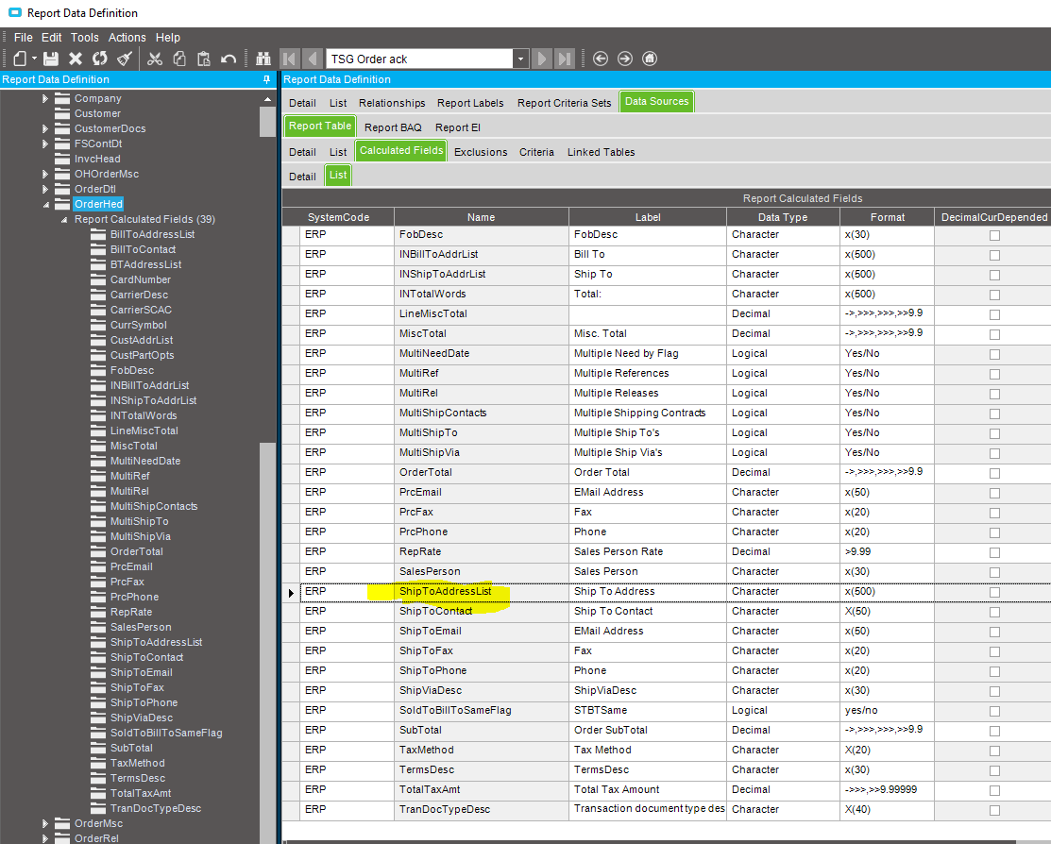
Task: Collapse the OrderHed tree node
Action: [45, 204]
